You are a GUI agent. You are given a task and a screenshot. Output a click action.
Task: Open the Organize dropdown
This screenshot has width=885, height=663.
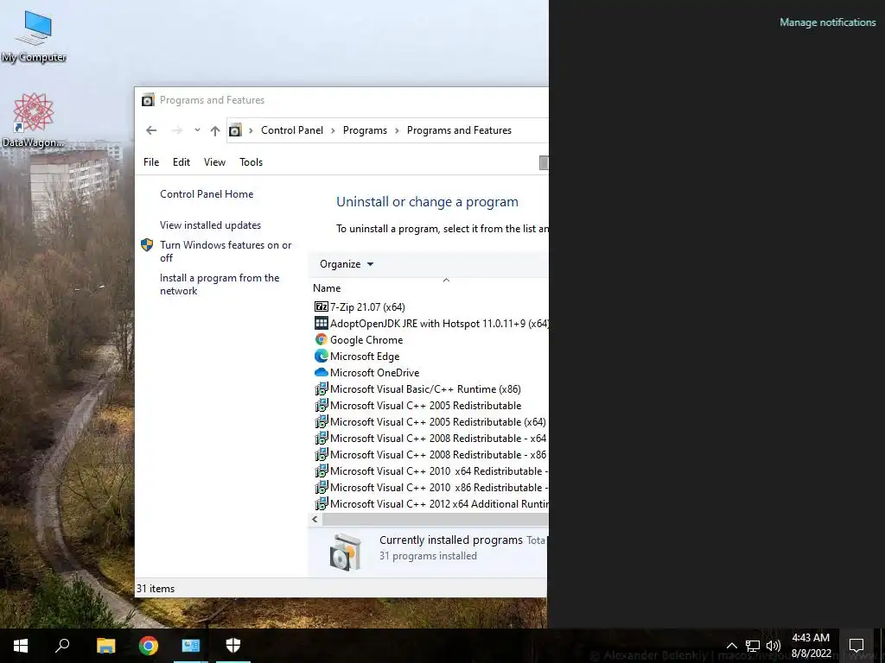point(347,264)
